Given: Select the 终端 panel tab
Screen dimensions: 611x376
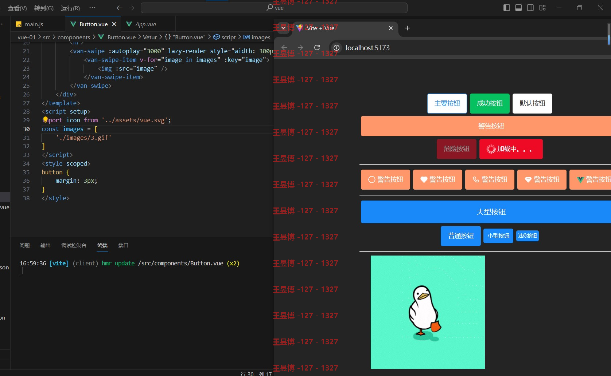Looking at the screenshot, I should tap(102, 245).
